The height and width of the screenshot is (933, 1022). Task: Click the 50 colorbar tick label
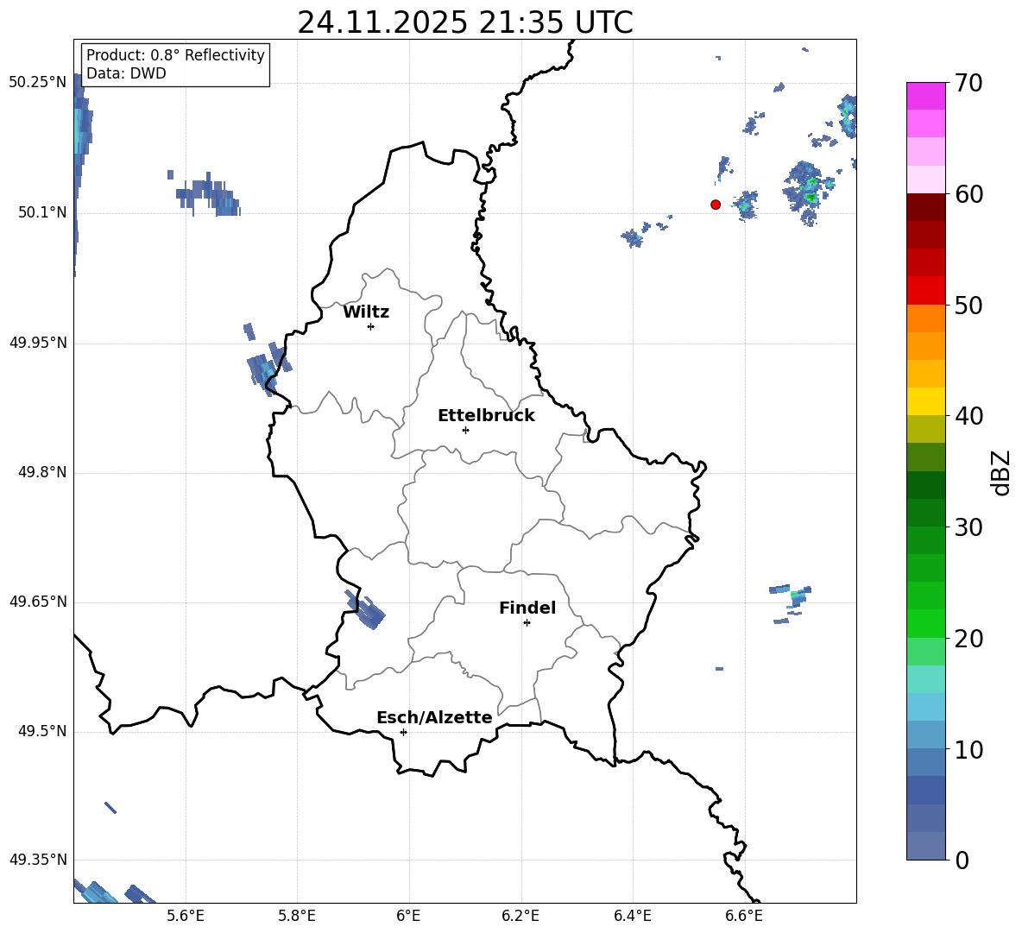(968, 305)
